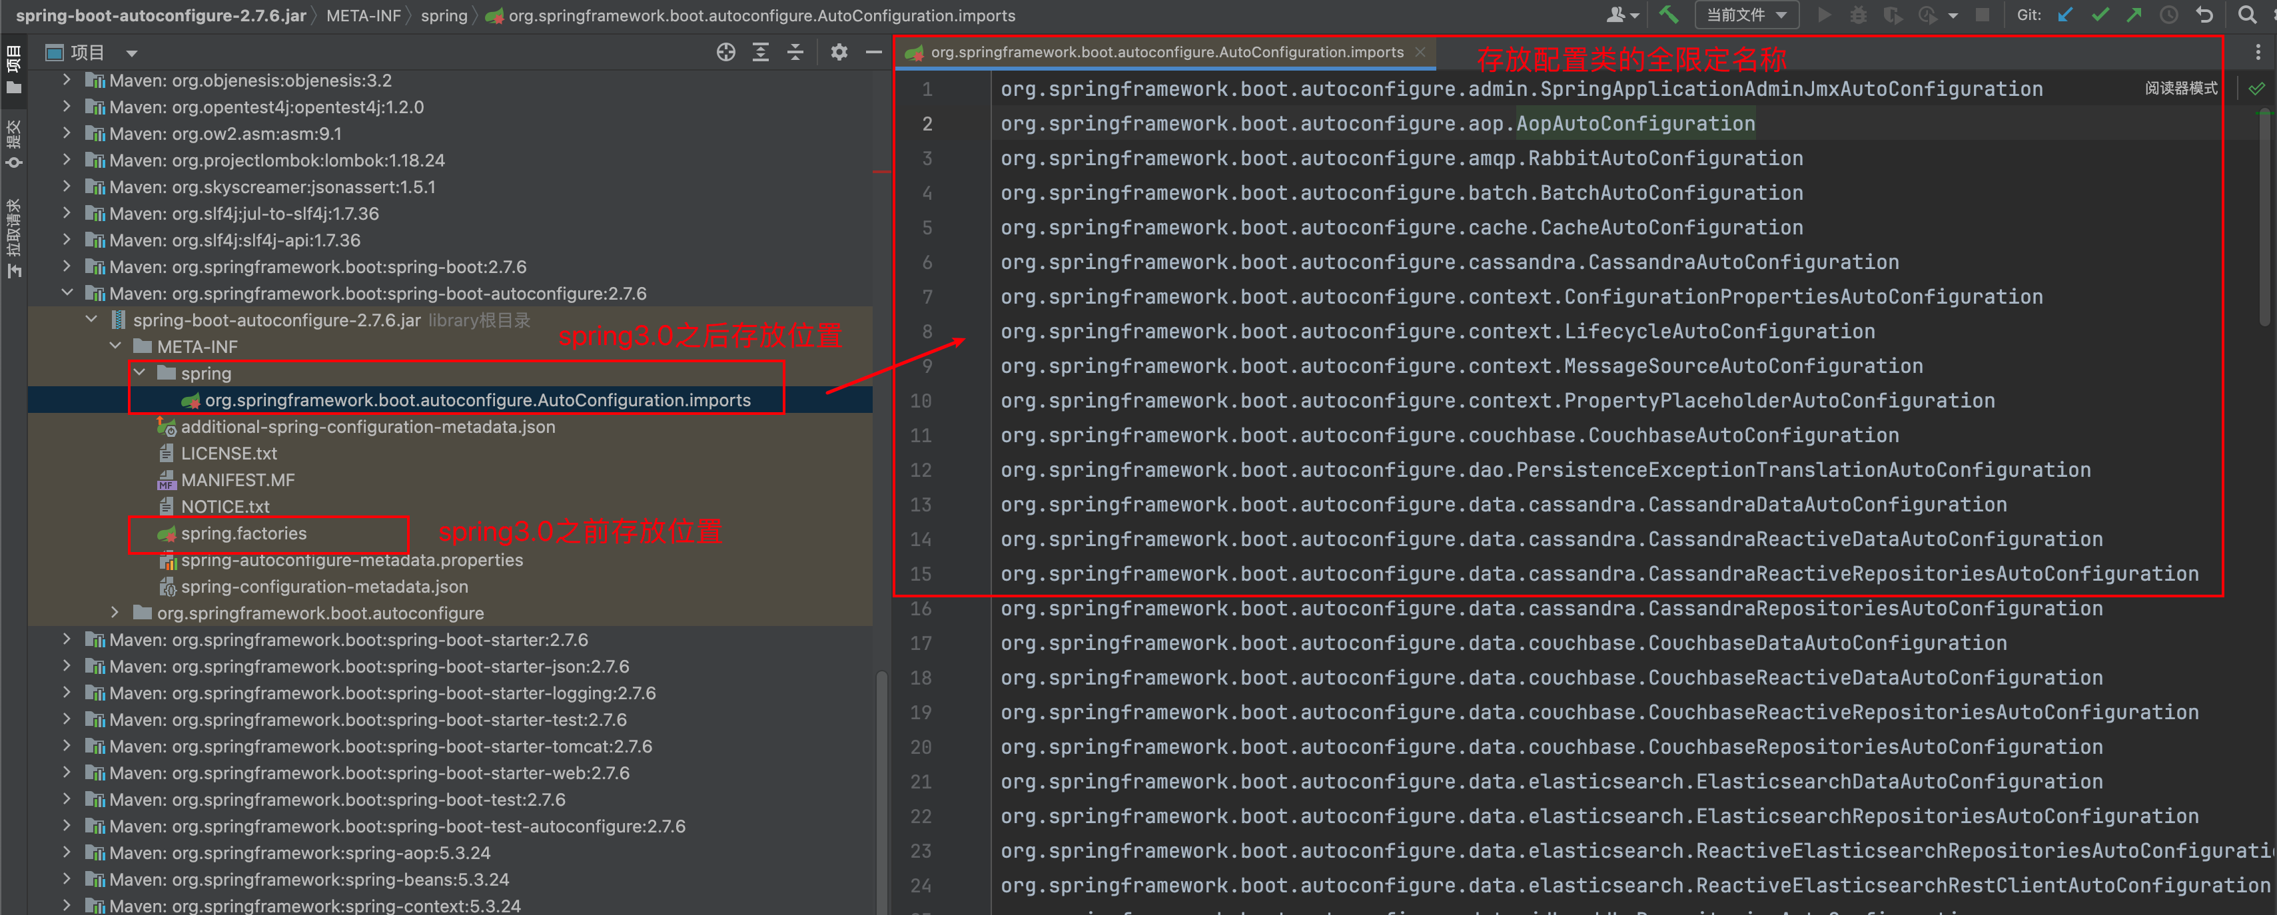This screenshot has height=915, width=2277.
Task: Open the 项目 tool window on left stripe
Action: pyautogui.click(x=13, y=69)
